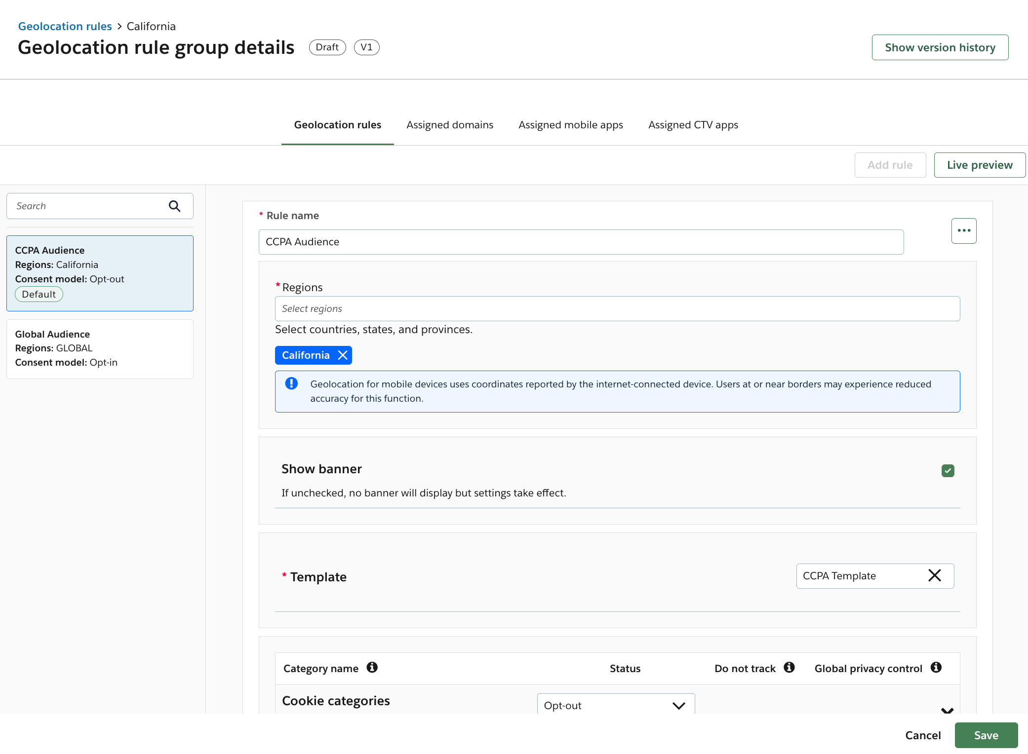Click the Category name info icon
Screen dimensions: 1028x754
372,668
